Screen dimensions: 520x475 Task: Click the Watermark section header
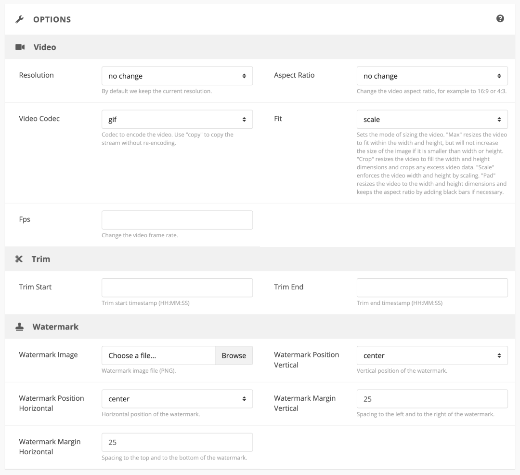coord(55,326)
